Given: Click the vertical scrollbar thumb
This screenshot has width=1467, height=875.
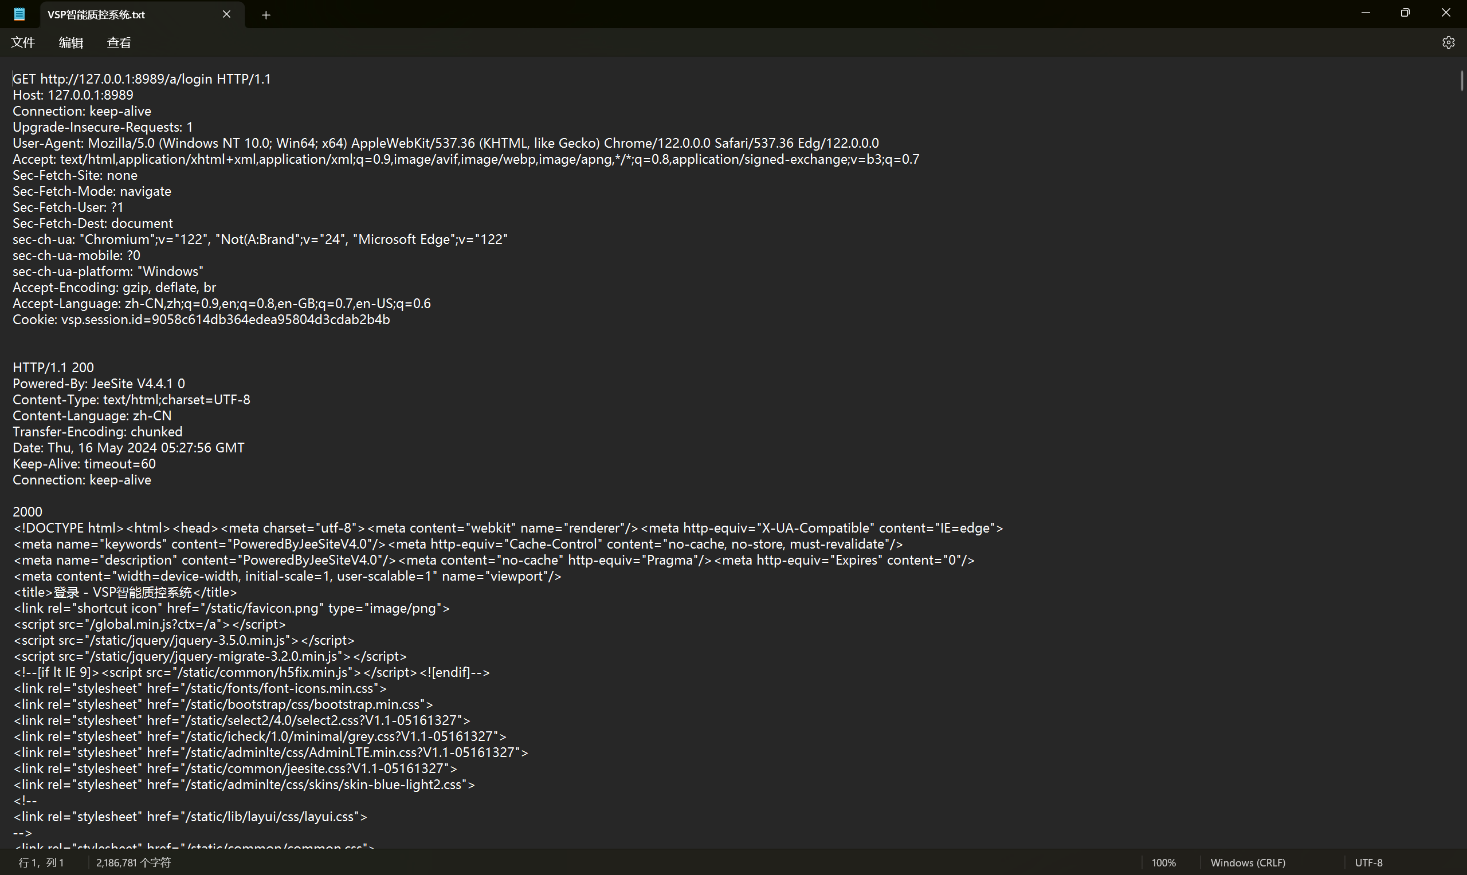Looking at the screenshot, I should [1462, 81].
